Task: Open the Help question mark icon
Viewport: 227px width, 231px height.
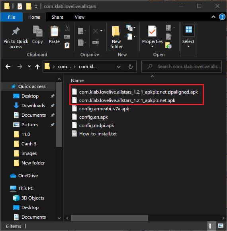Action: coord(222,17)
